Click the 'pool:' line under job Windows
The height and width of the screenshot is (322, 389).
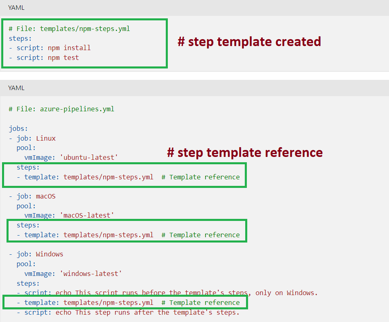26,264
